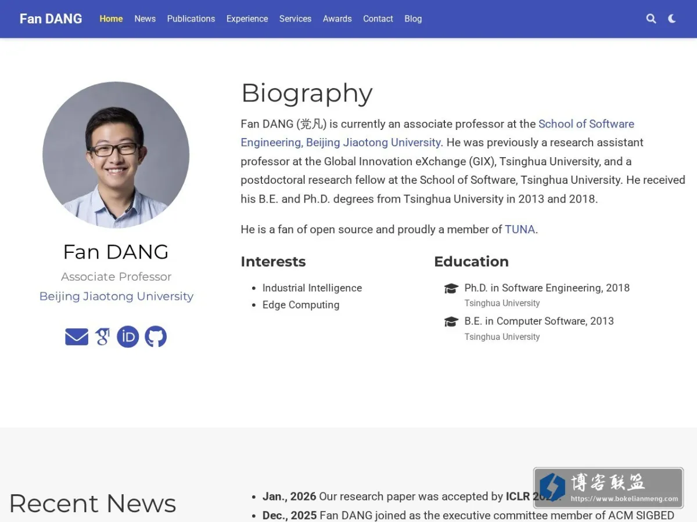The image size is (697, 522).
Task: Click the Interests heading
Action: pyautogui.click(x=273, y=262)
